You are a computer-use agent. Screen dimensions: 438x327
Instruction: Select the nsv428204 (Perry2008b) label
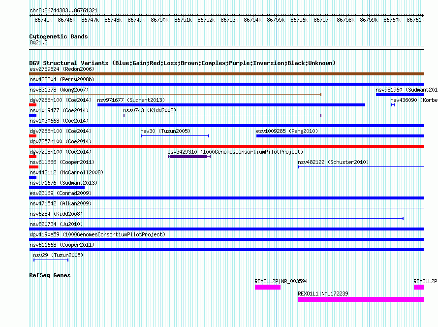(62, 79)
